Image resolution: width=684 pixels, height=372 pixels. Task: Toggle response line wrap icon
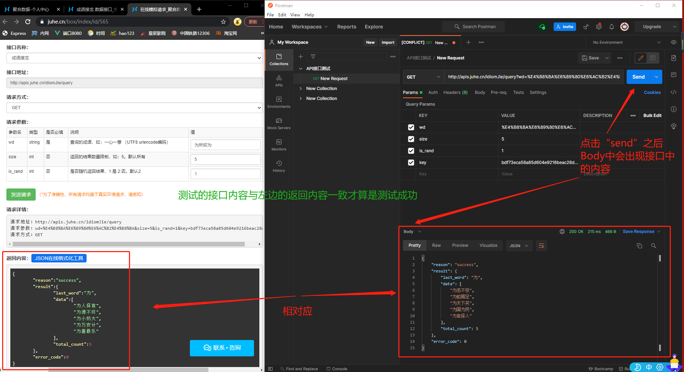click(541, 246)
